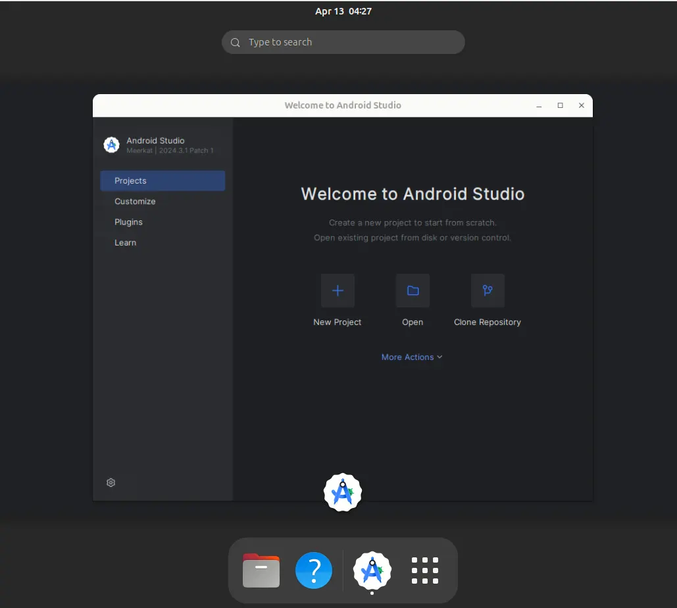The width and height of the screenshot is (677, 608).
Task: Click the Welcome to Android Studio title bar text
Action: pyautogui.click(x=343, y=105)
